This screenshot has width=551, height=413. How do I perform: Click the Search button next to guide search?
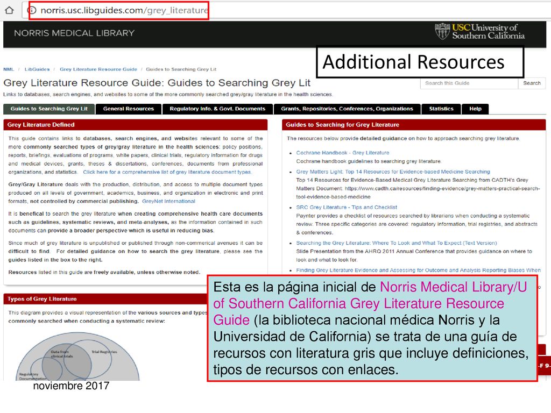(x=532, y=83)
